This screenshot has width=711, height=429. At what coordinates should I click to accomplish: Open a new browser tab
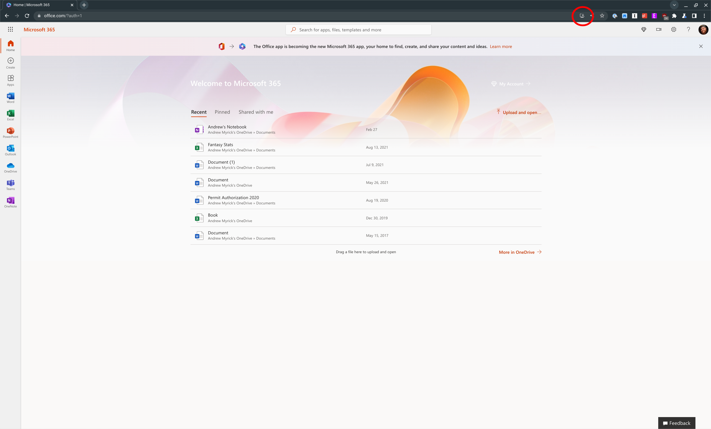coord(84,5)
